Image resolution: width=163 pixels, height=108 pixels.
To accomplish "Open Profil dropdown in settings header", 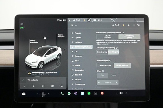I will tap(116, 25).
